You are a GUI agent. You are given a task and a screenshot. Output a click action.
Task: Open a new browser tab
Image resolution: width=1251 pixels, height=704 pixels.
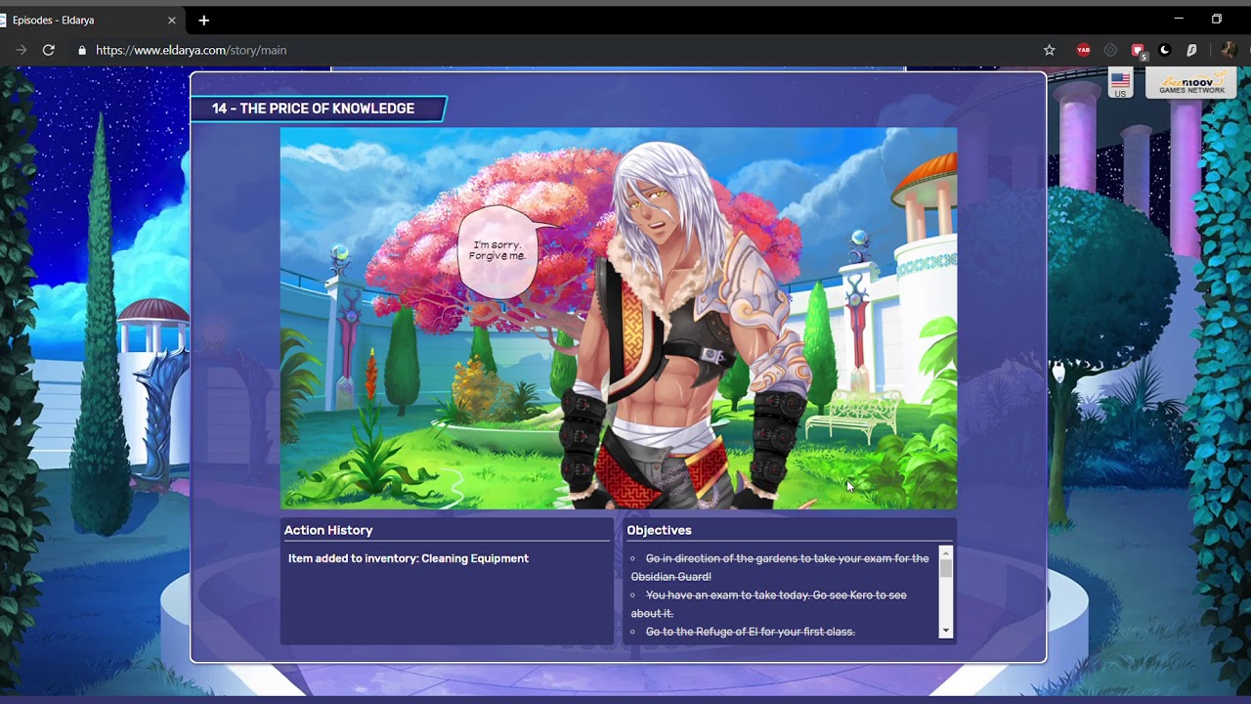click(x=203, y=20)
